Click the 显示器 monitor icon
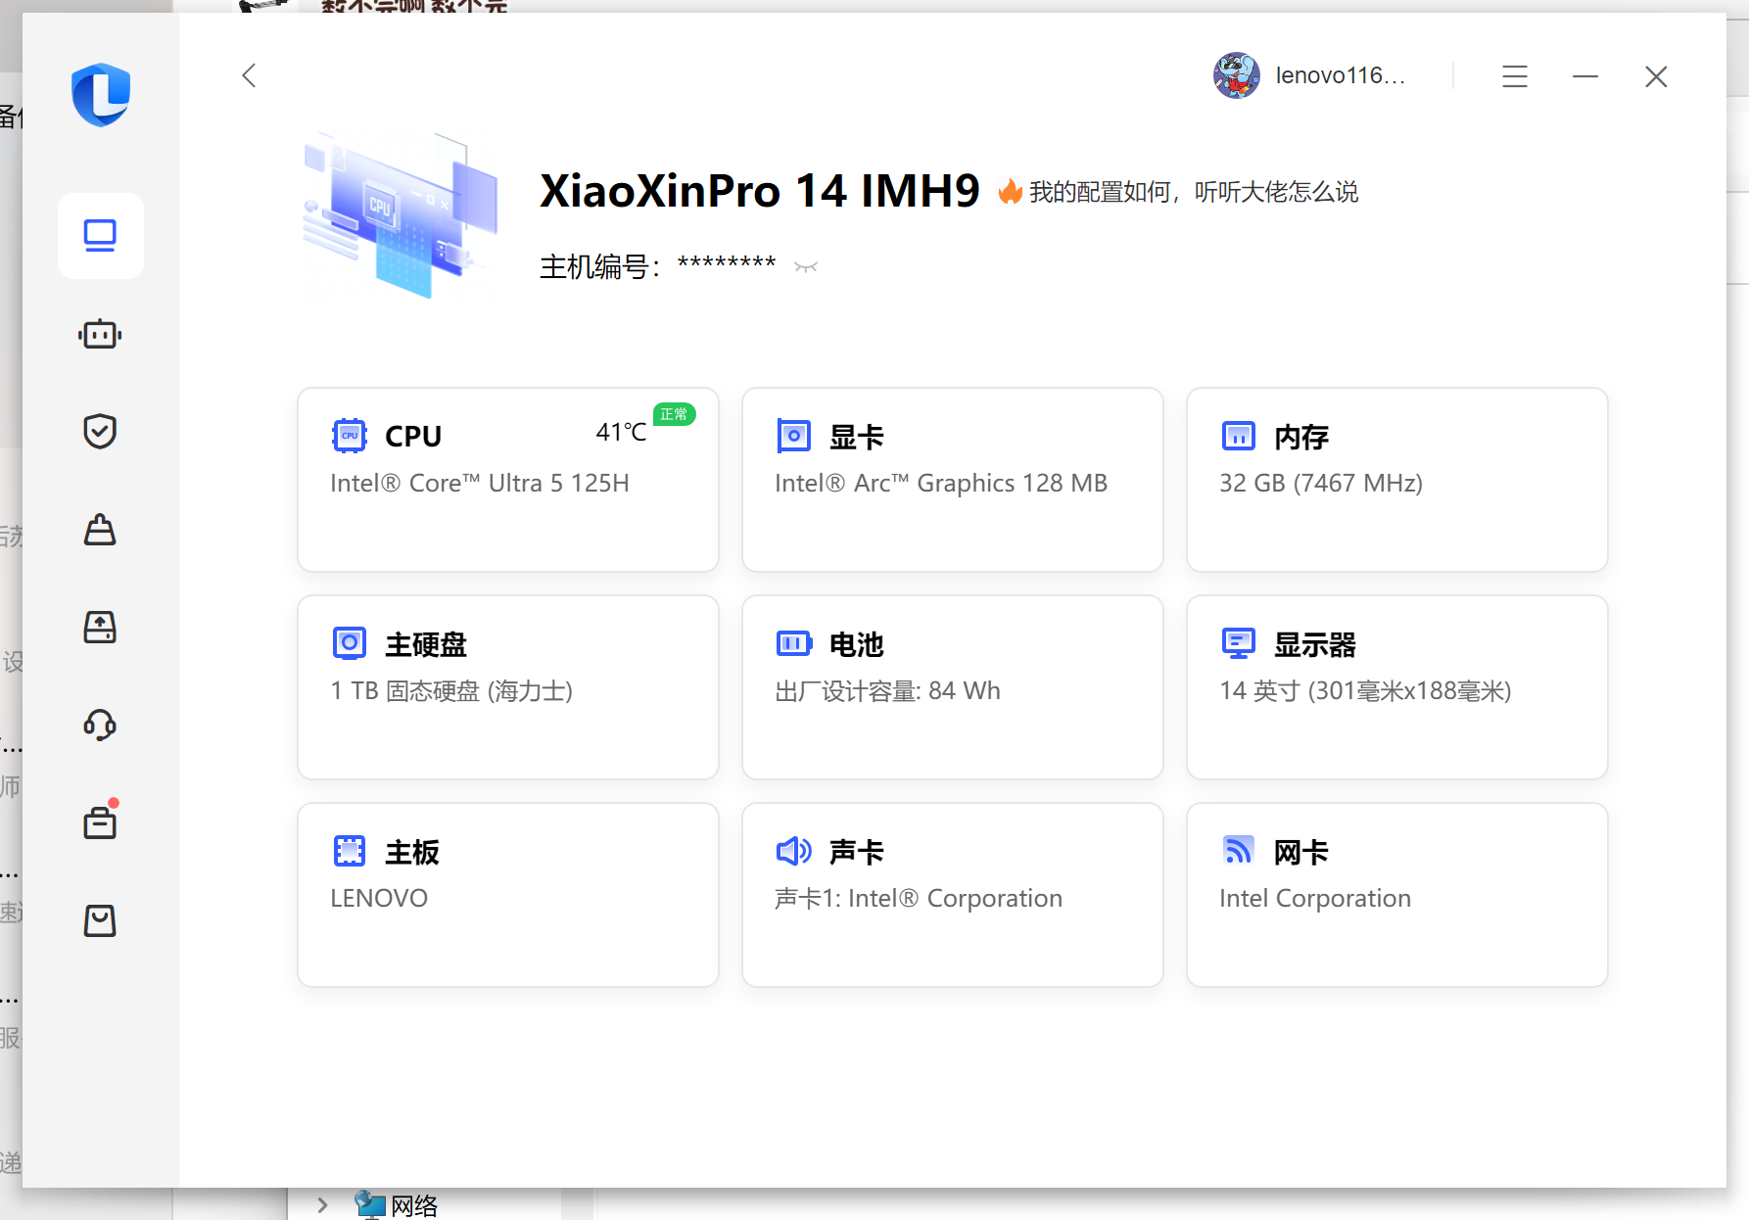This screenshot has height=1220, width=1749. click(x=1238, y=643)
